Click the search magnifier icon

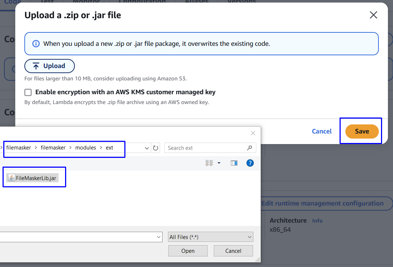(249, 148)
